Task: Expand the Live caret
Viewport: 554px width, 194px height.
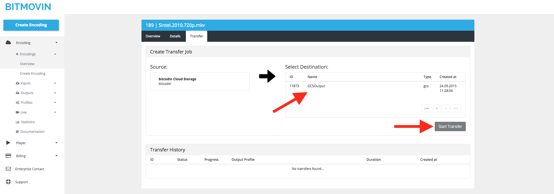Action: point(55,112)
